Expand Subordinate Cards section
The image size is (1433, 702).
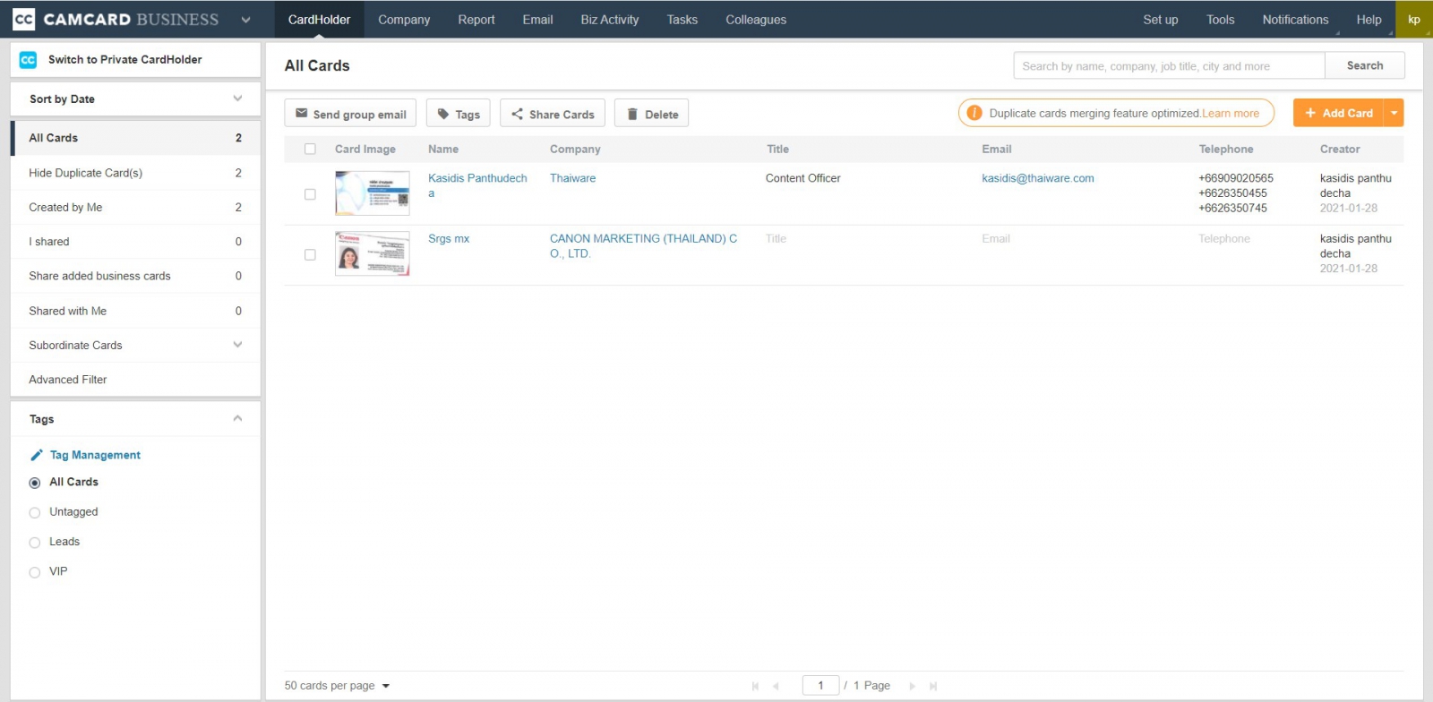(x=237, y=345)
